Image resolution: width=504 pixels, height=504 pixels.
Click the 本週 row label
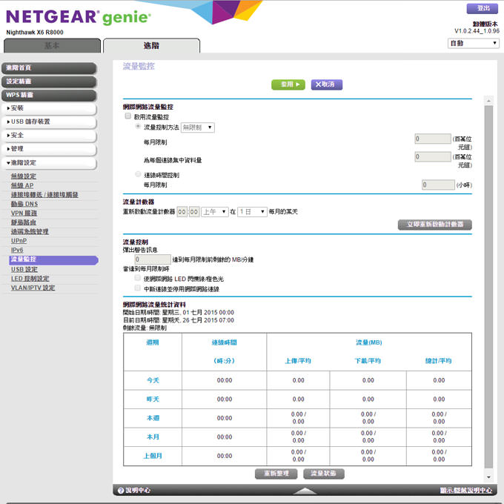pos(153,418)
